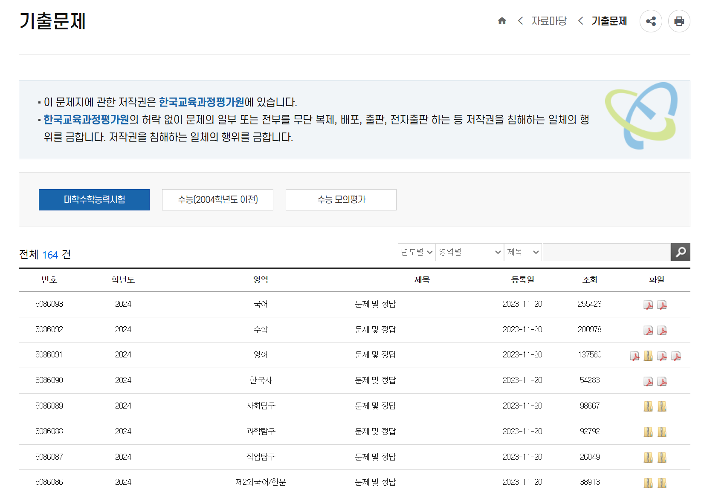Click the print icon

pos(679,20)
